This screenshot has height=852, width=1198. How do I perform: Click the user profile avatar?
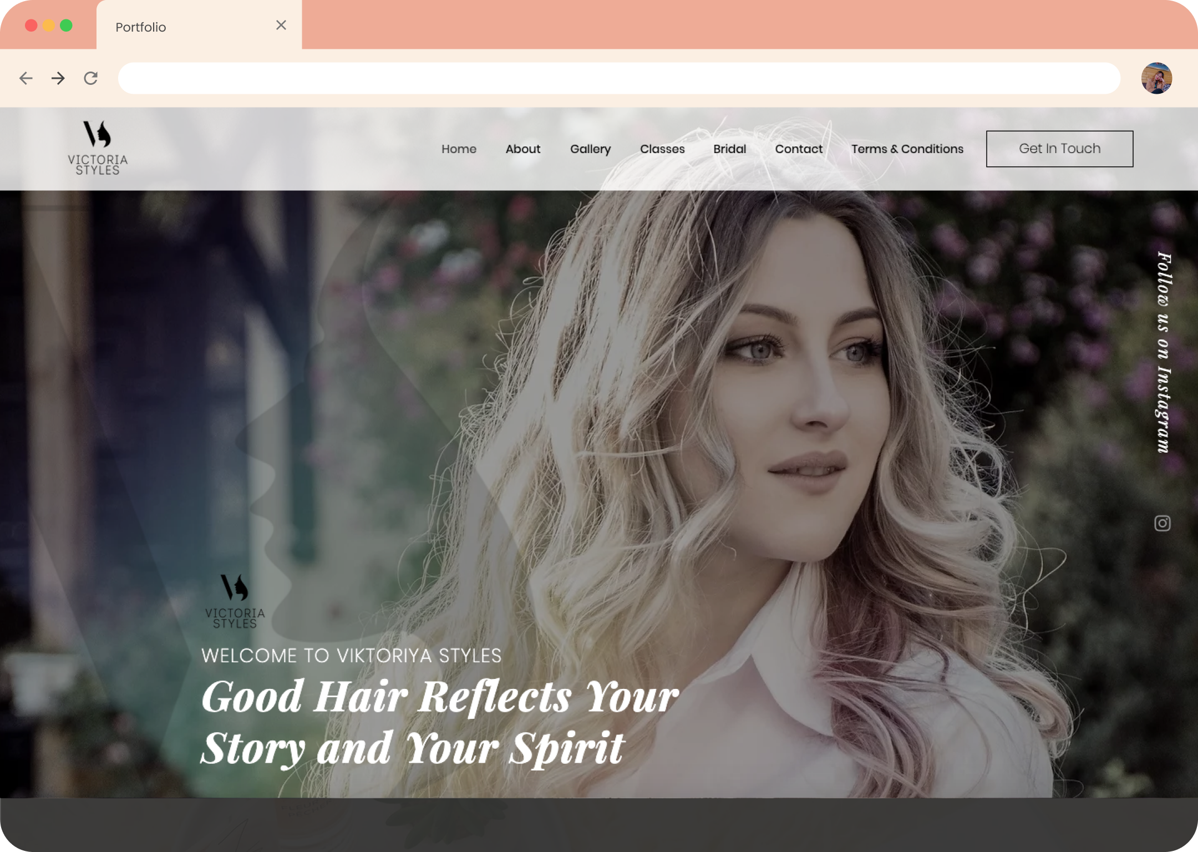(1156, 78)
